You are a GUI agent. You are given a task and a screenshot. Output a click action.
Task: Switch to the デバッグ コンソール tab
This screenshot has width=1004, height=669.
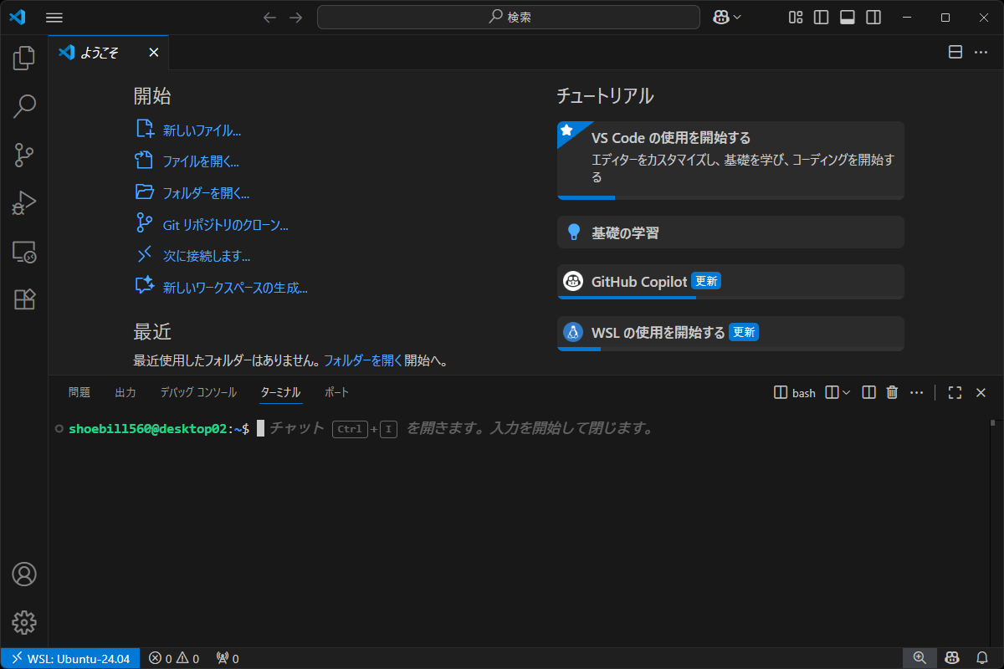198,392
